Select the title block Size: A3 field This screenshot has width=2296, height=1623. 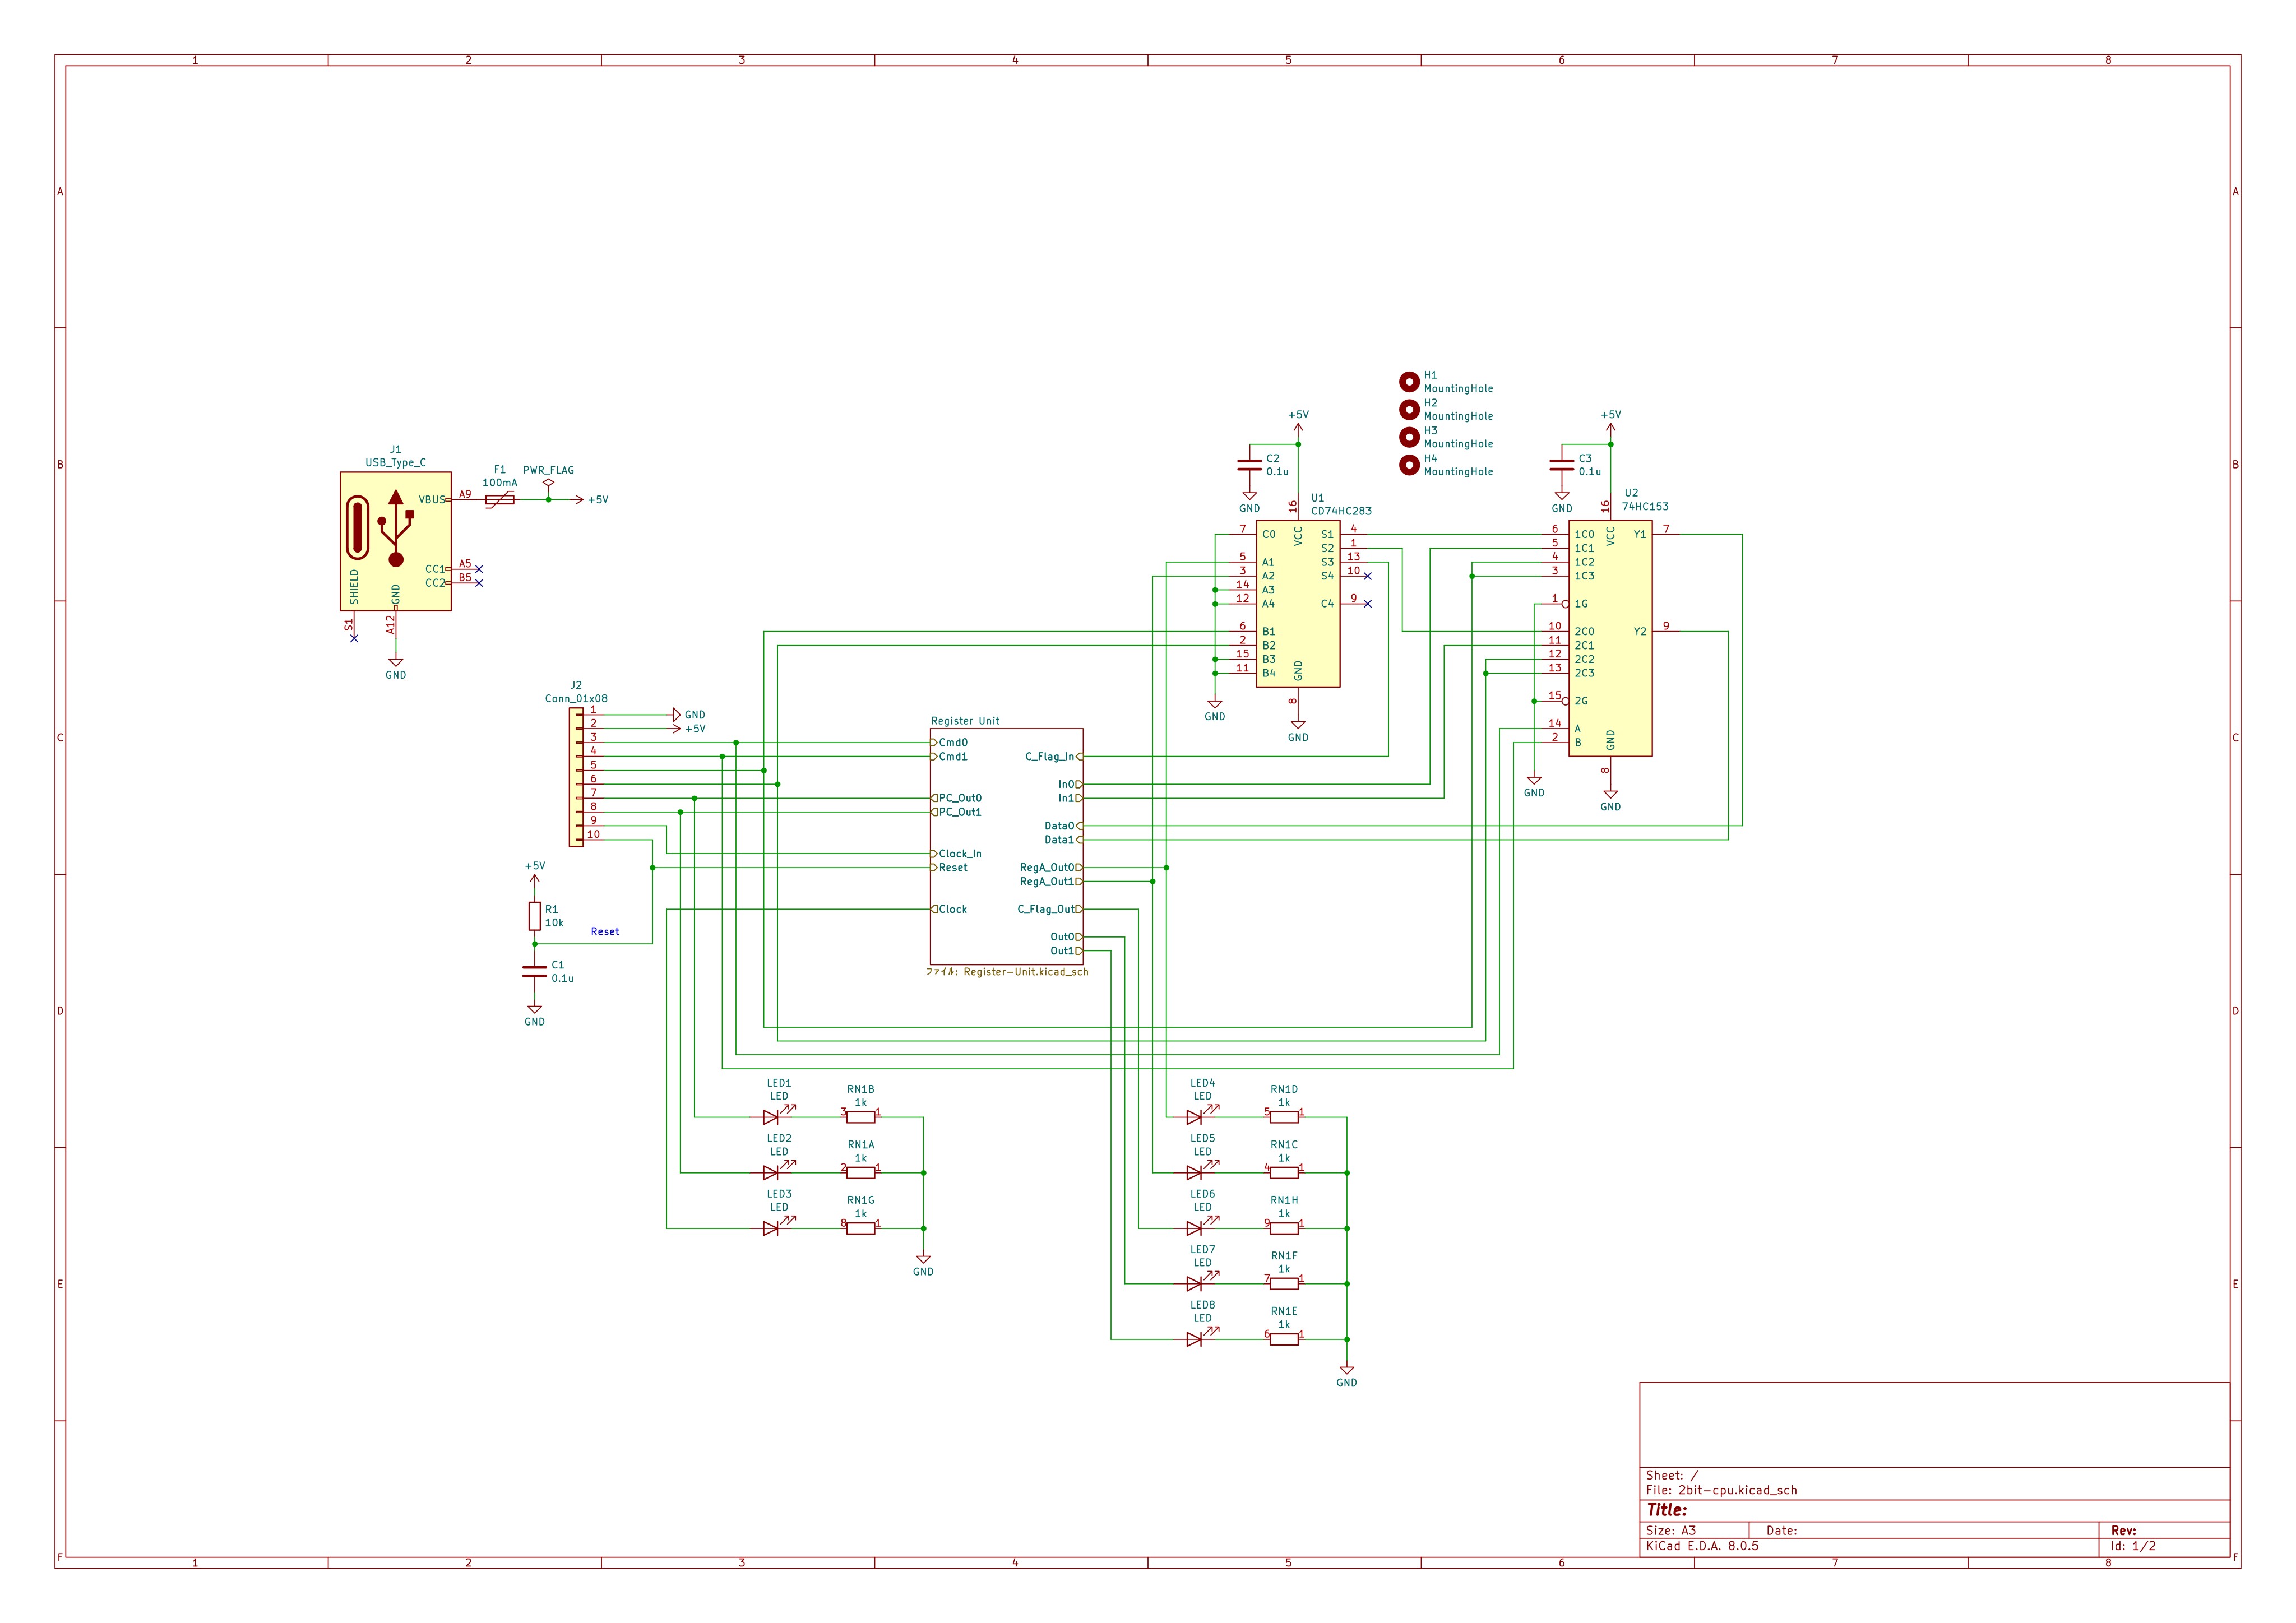pos(1671,1531)
